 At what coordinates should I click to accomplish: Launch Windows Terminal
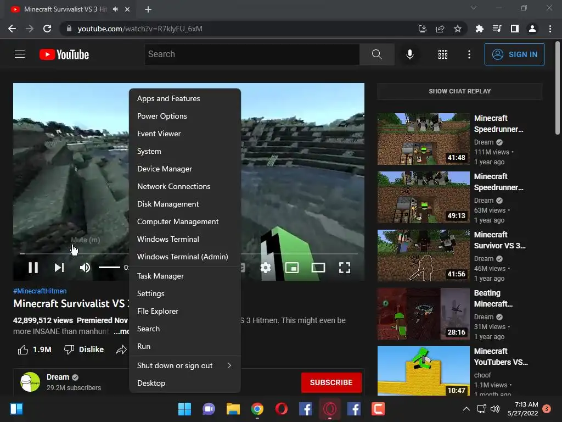[184, 239]
